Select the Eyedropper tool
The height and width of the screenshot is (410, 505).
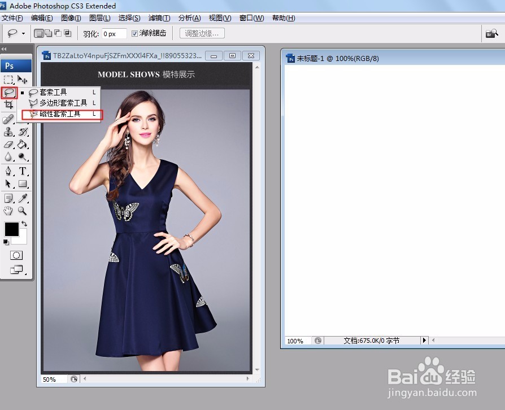pos(23,198)
